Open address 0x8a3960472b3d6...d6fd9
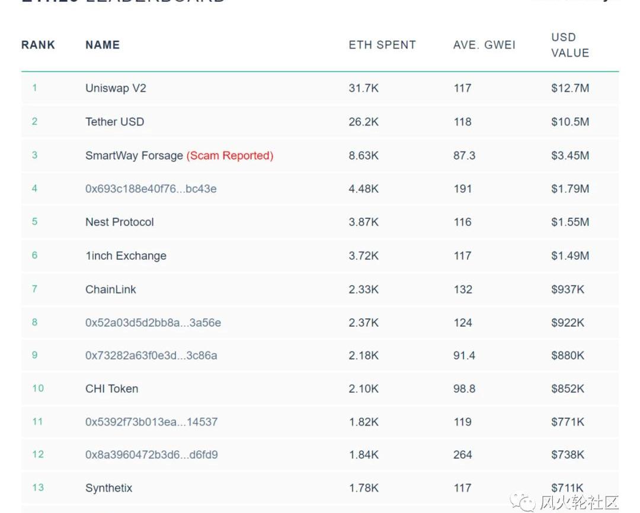The image size is (640, 513). tap(152, 455)
